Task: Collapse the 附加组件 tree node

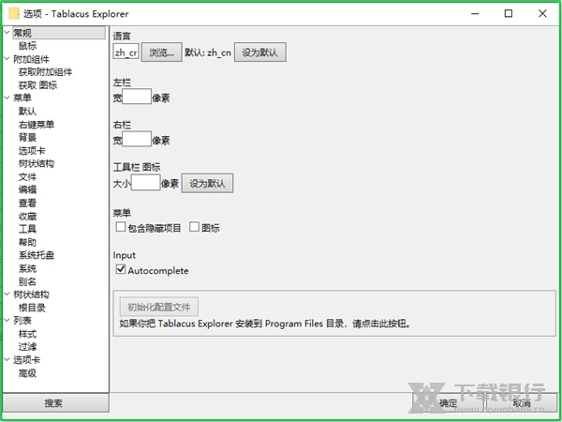Action: click(7, 58)
